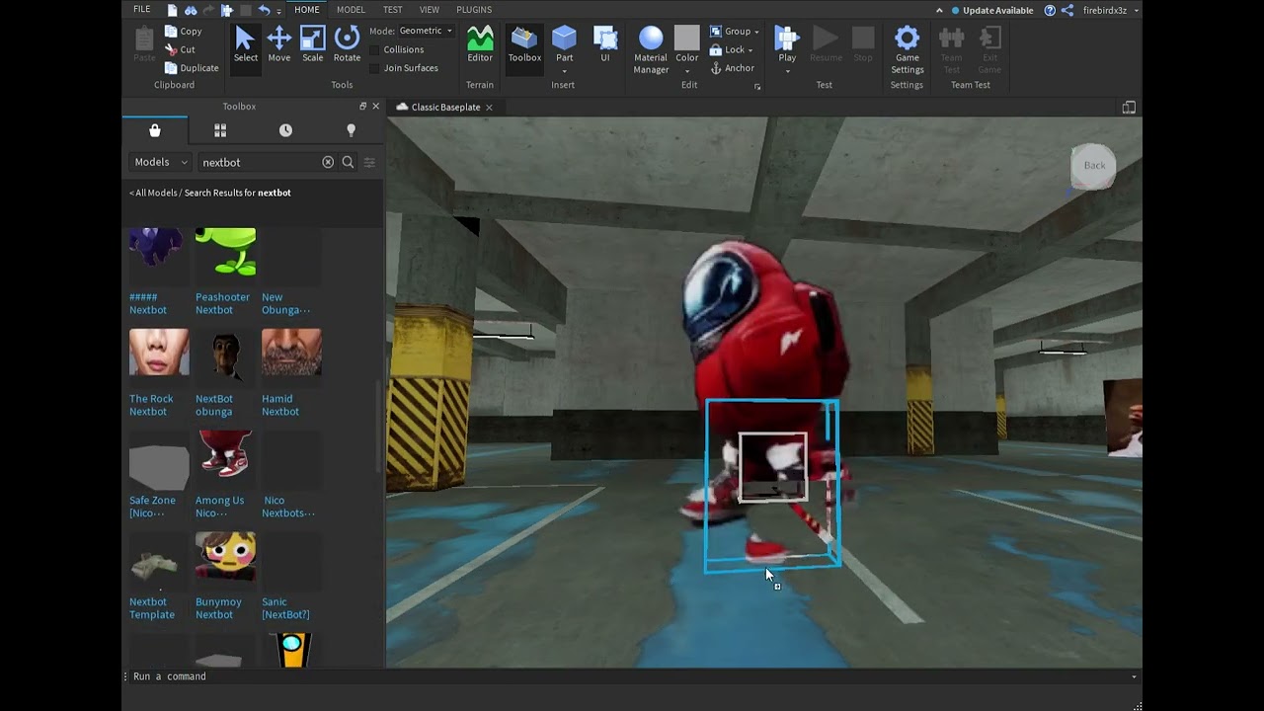The image size is (1264, 711).
Task: Click the Update Available notice
Action: (991, 10)
